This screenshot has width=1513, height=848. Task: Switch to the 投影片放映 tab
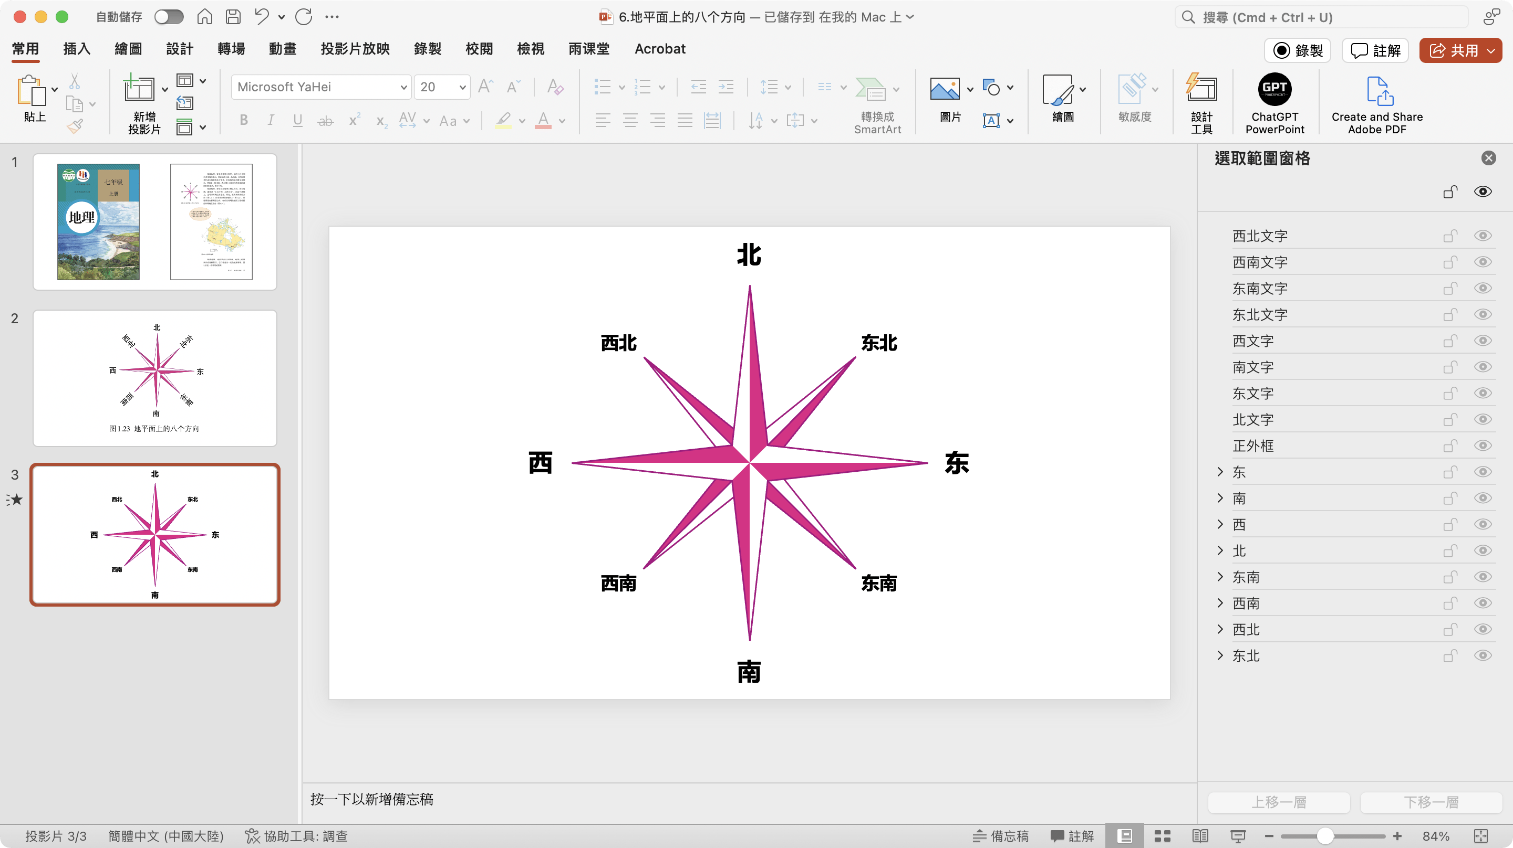(x=355, y=49)
